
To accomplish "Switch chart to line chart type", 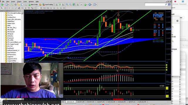I will (63, 5).
